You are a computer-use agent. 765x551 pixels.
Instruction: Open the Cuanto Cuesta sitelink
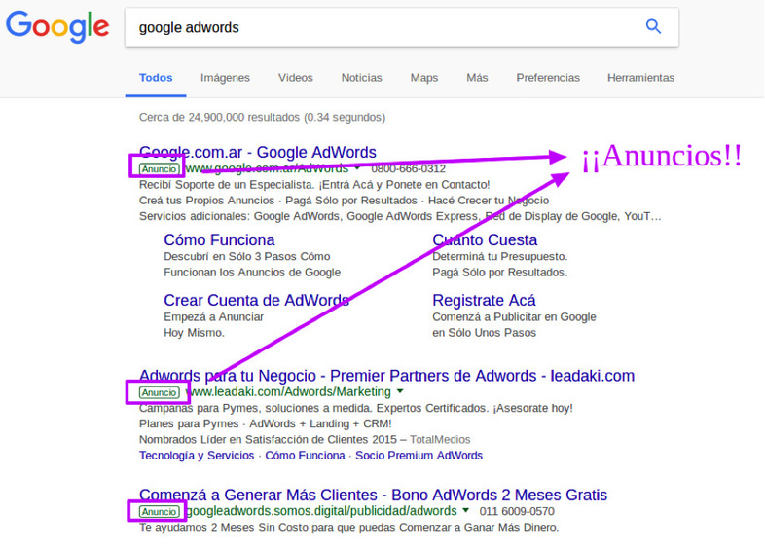[x=485, y=240]
